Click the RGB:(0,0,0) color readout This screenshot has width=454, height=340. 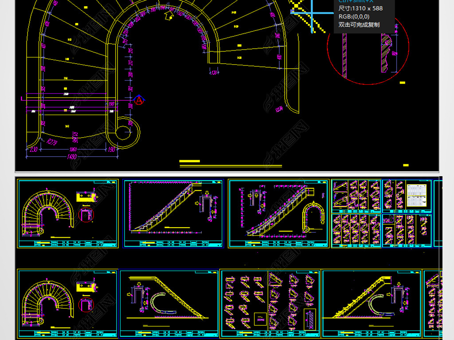click(354, 16)
